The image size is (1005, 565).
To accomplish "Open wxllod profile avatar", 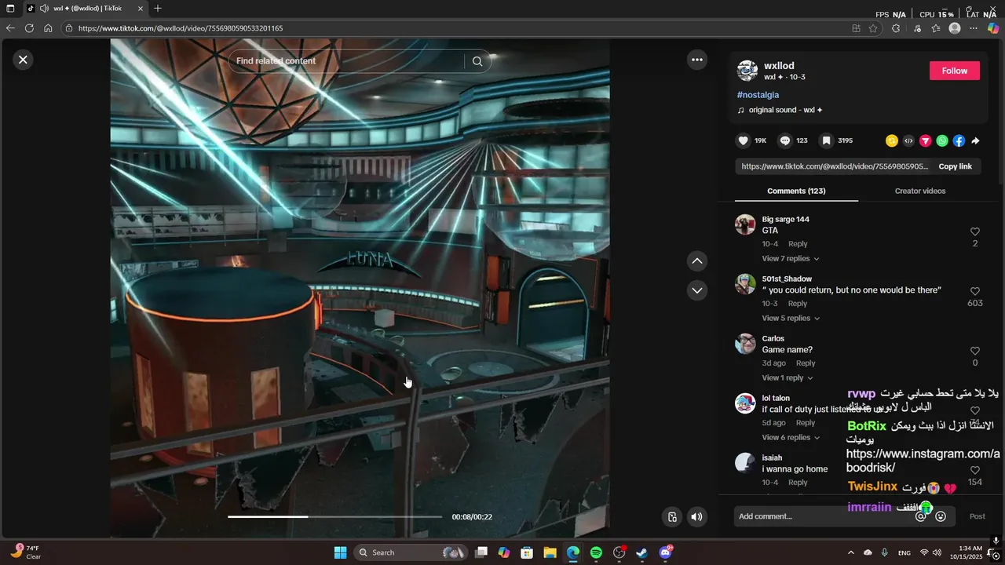I will (x=747, y=71).
